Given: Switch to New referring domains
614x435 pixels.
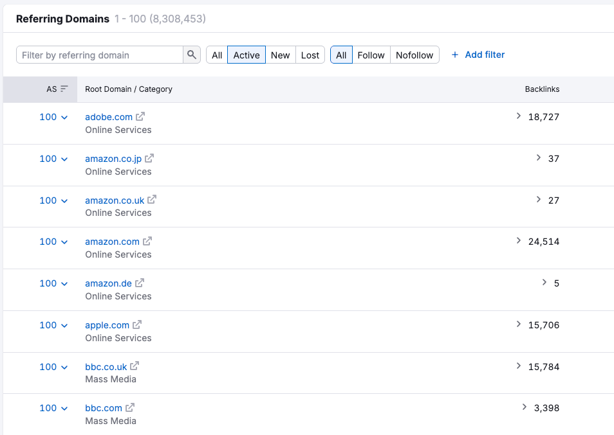Looking at the screenshot, I should point(280,55).
